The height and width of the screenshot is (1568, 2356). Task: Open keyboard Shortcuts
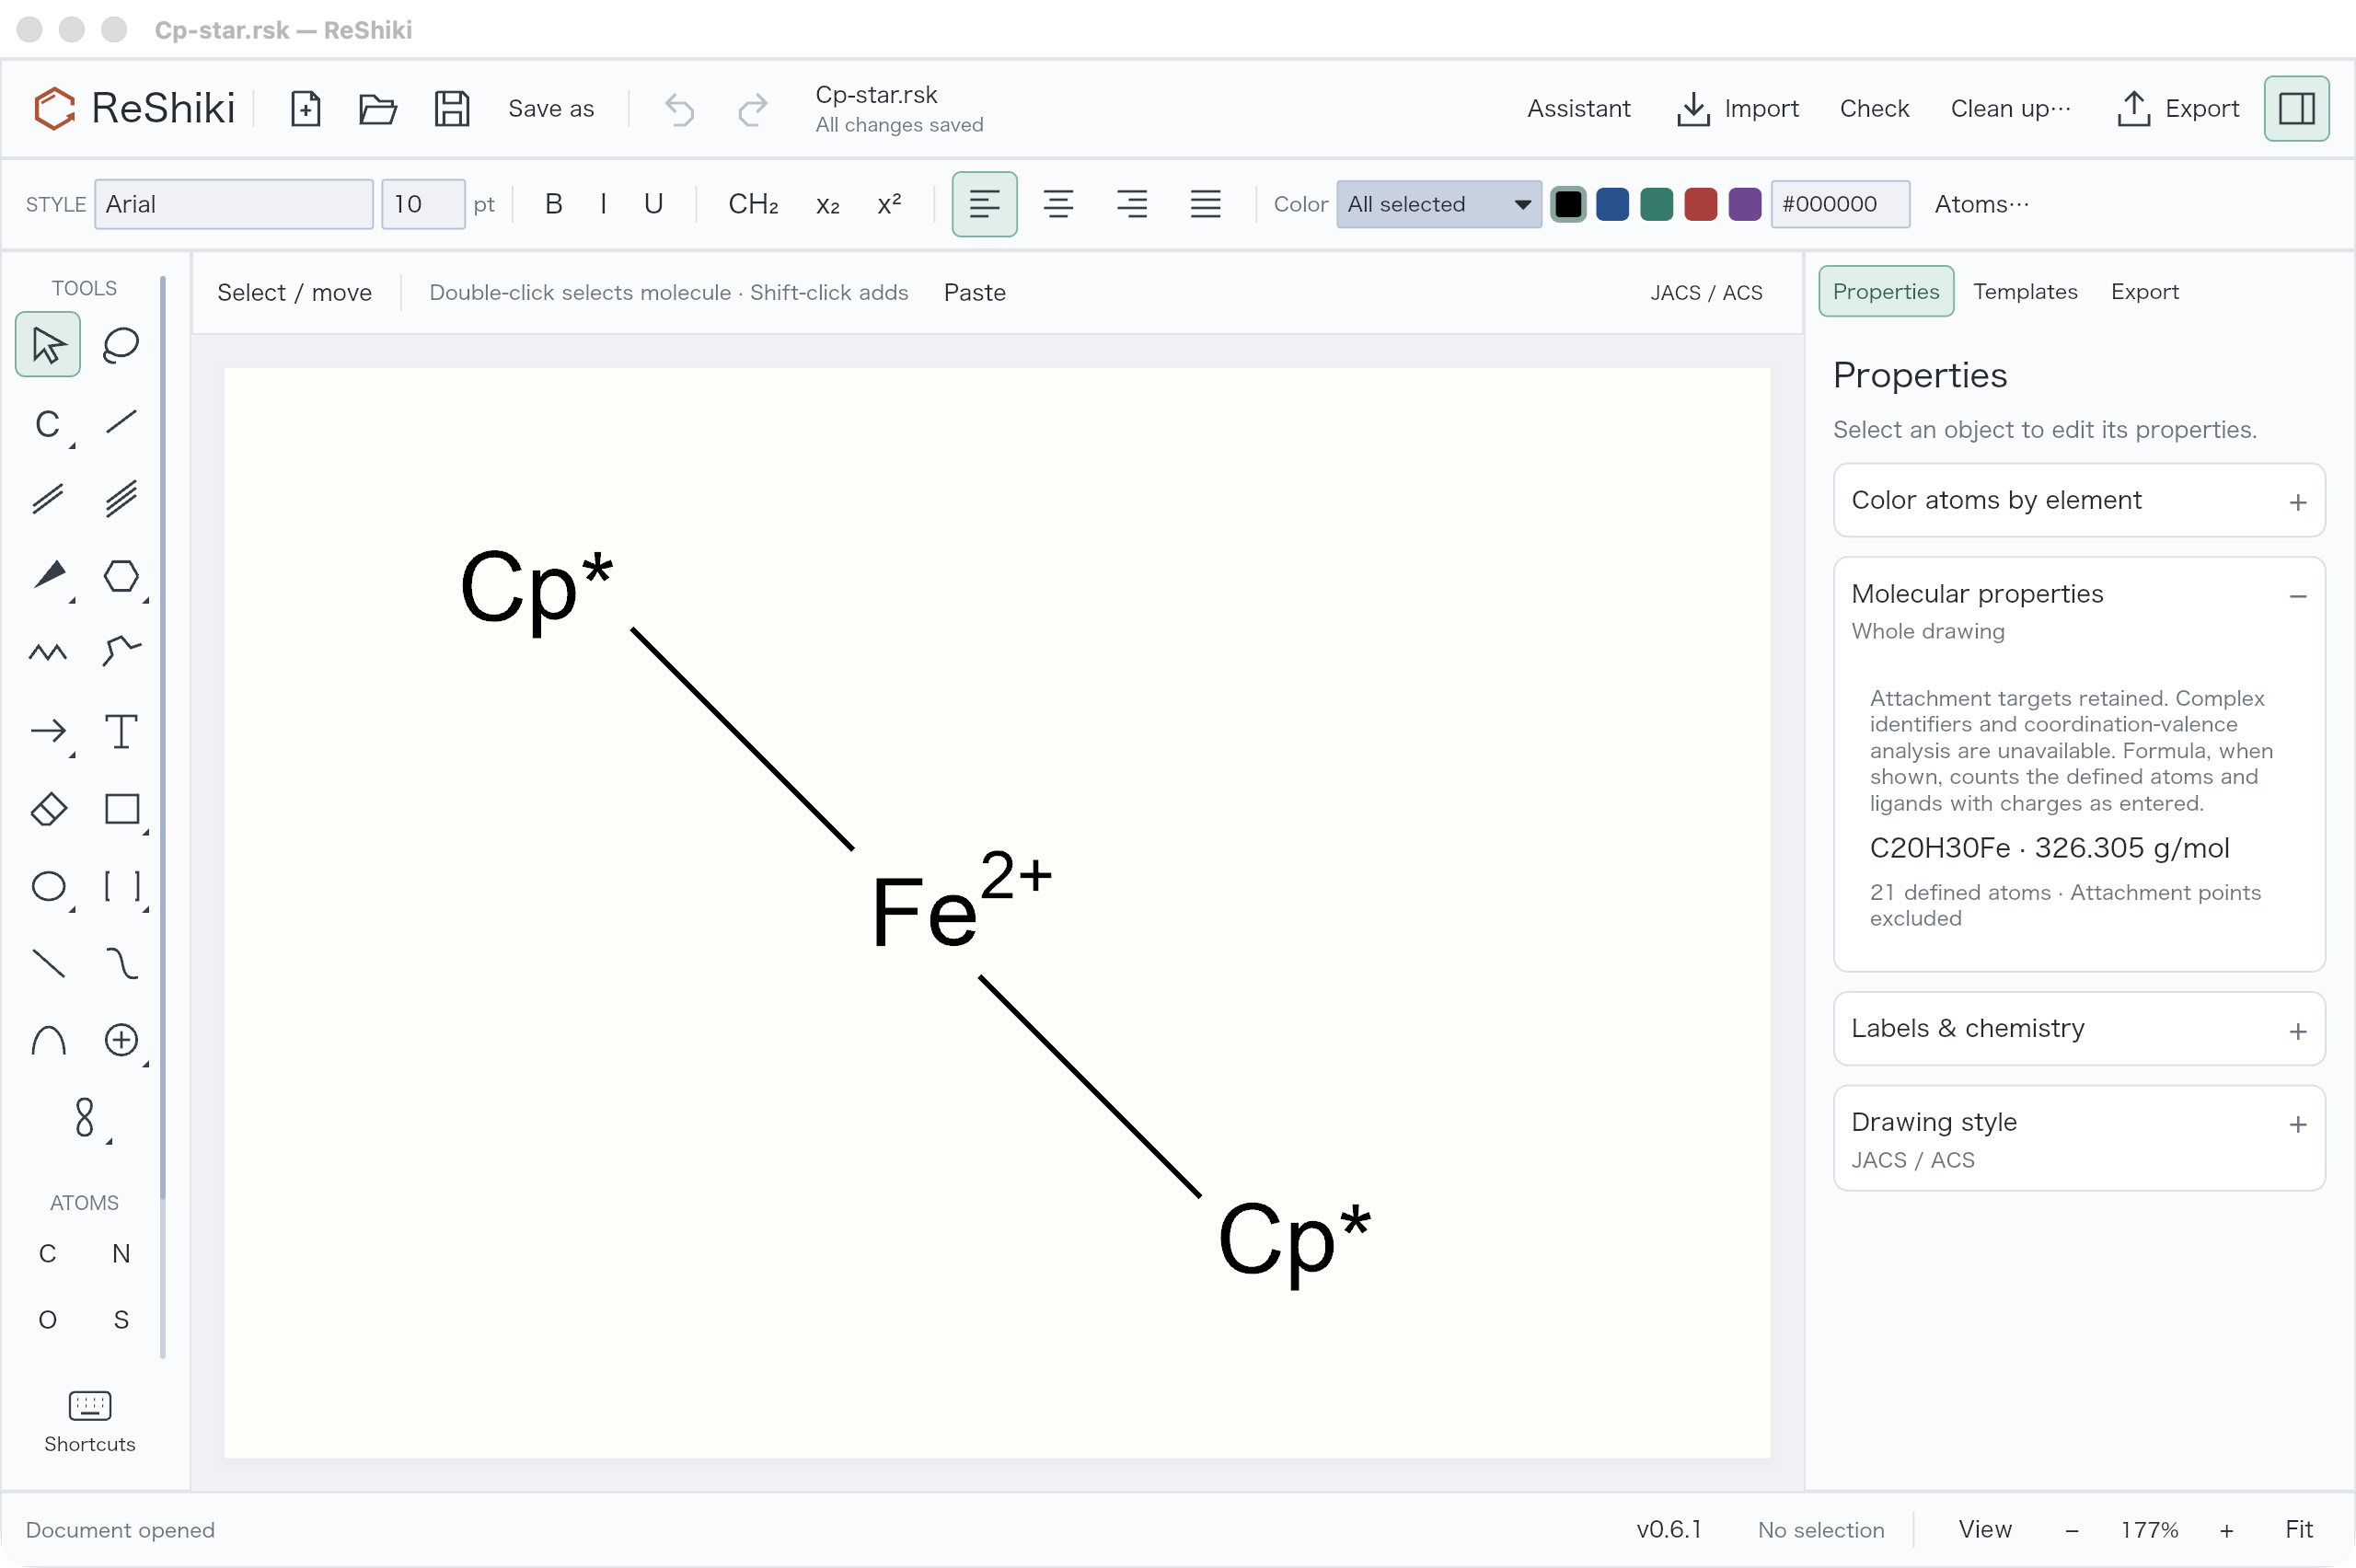(x=89, y=1422)
